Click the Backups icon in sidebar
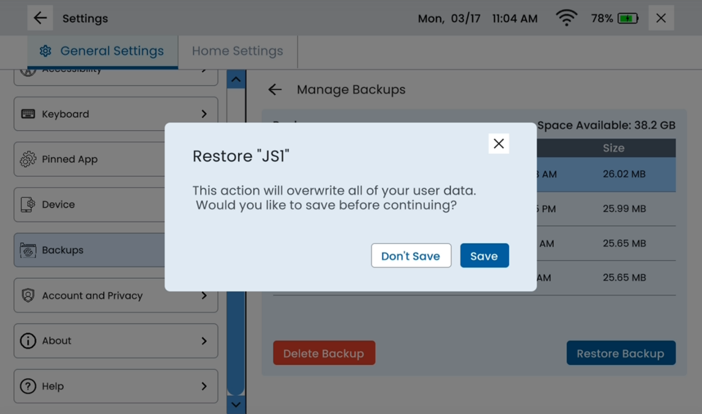The width and height of the screenshot is (702, 414). (28, 250)
